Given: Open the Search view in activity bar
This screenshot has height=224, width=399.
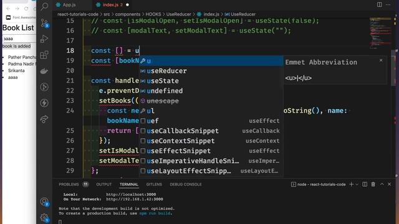Looking at the screenshot, I should 44,6.
